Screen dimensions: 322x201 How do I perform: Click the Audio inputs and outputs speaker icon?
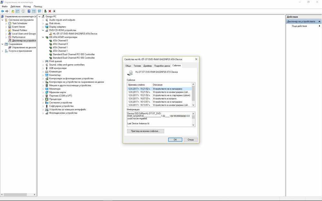[47, 20]
